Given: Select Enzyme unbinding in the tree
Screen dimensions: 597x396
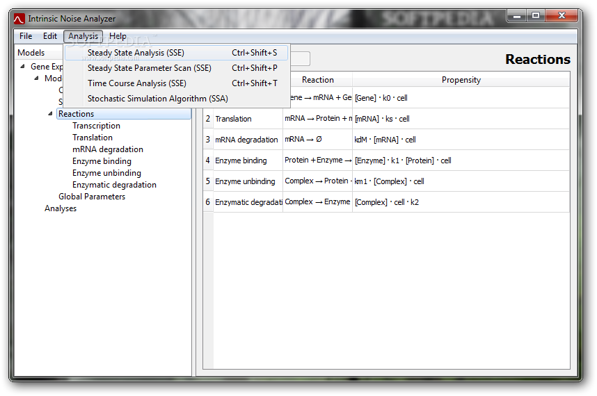Looking at the screenshot, I should [x=106, y=173].
